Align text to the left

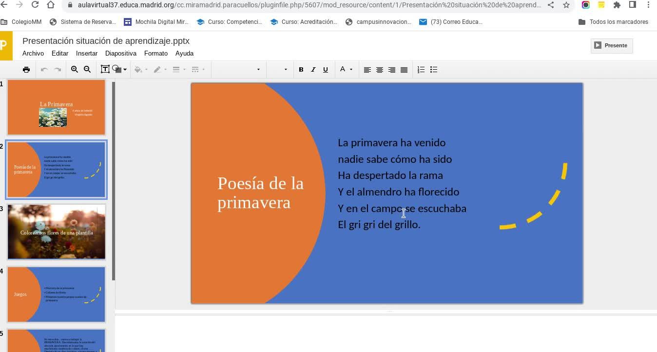[x=367, y=70]
